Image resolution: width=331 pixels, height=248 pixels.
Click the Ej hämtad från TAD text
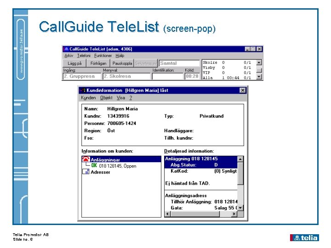point(188,183)
